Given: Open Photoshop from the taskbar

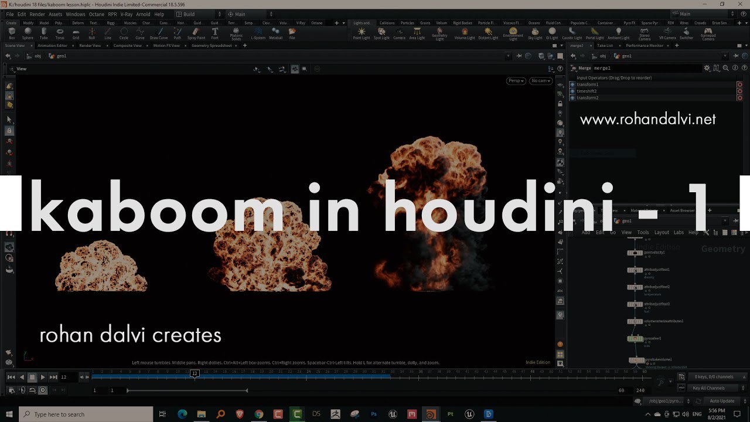Looking at the screenshot, I should (x=373, y=414).
